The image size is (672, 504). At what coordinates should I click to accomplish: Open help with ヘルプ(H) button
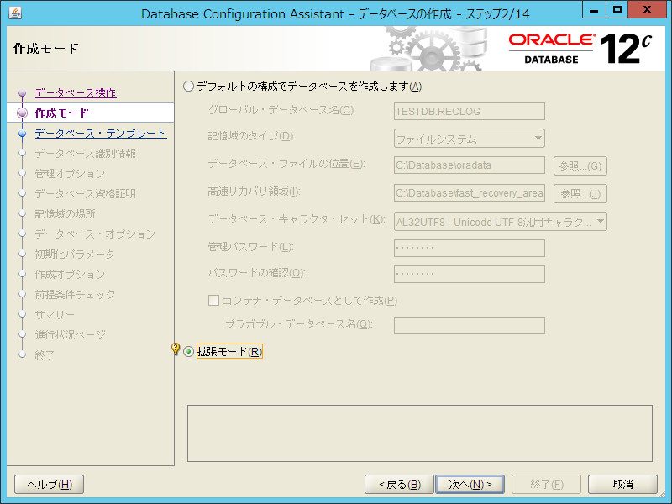[48, 484]
